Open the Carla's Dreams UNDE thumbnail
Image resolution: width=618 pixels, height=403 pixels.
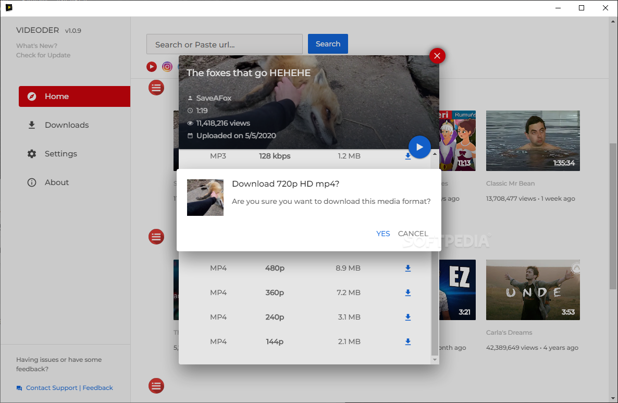(533, 290)
